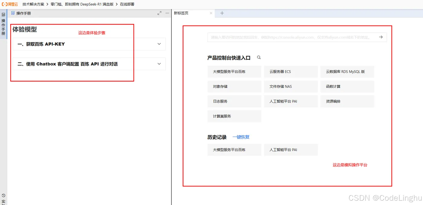Click the Aliyun logo
Image resolution: width=423 pixels, height=205 pixels.
(x=10, y=4)
